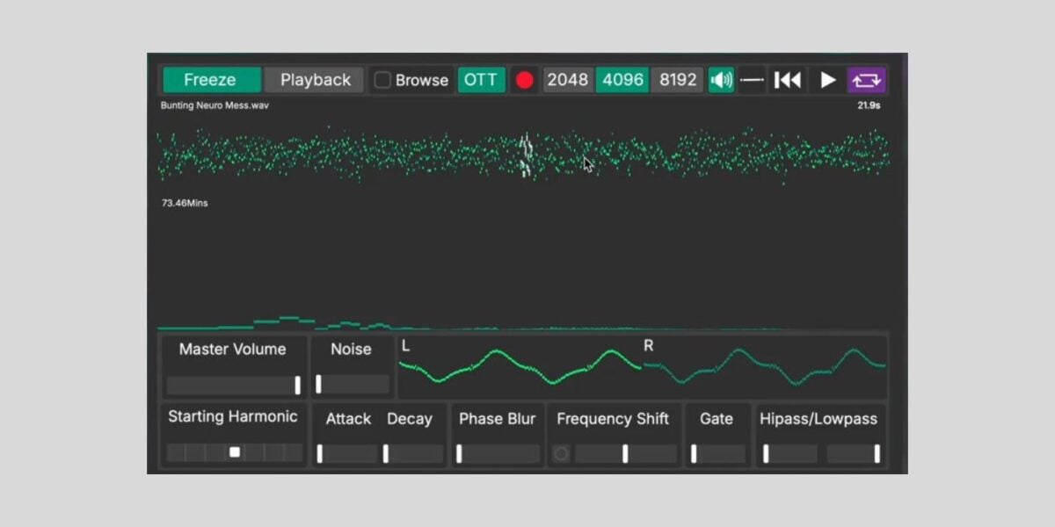The image size is (1055, 527).
Task: Switch to the Playback tab
Action: tap(315, 80)
